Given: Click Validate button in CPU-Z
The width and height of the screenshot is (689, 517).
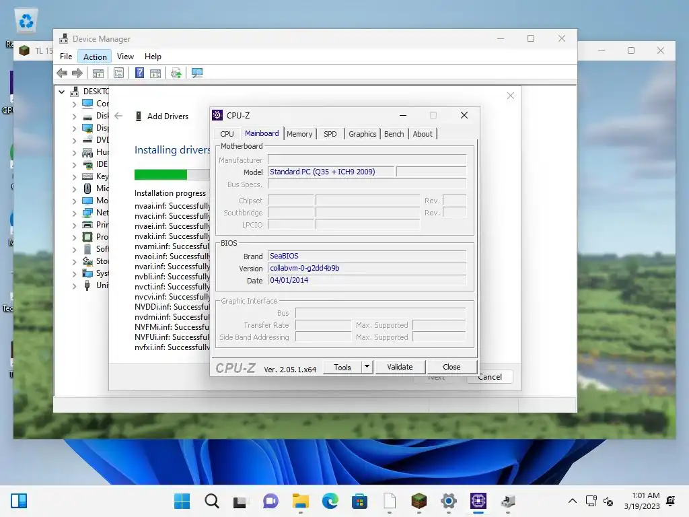Looking at the screenshot, I should [x=400, y=367].
